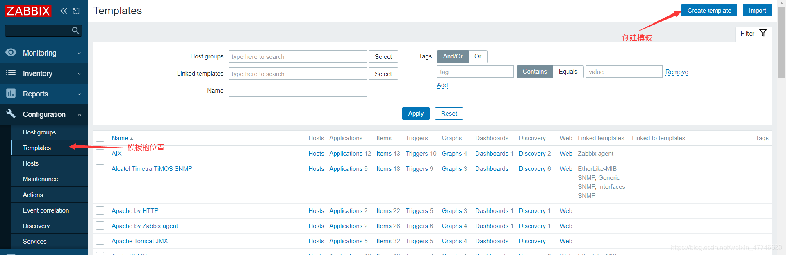Screen dimensions: 786x255
Task: Open Discovery in Configuration menu
Action: pos(50,226)
